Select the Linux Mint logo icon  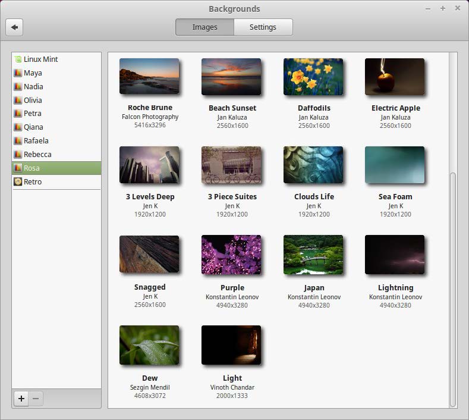[18, 59]
